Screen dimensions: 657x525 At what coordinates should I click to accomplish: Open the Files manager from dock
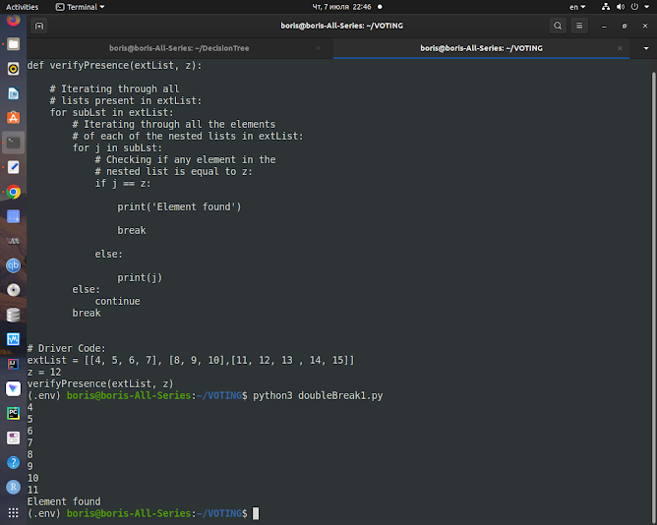point(14,44)
